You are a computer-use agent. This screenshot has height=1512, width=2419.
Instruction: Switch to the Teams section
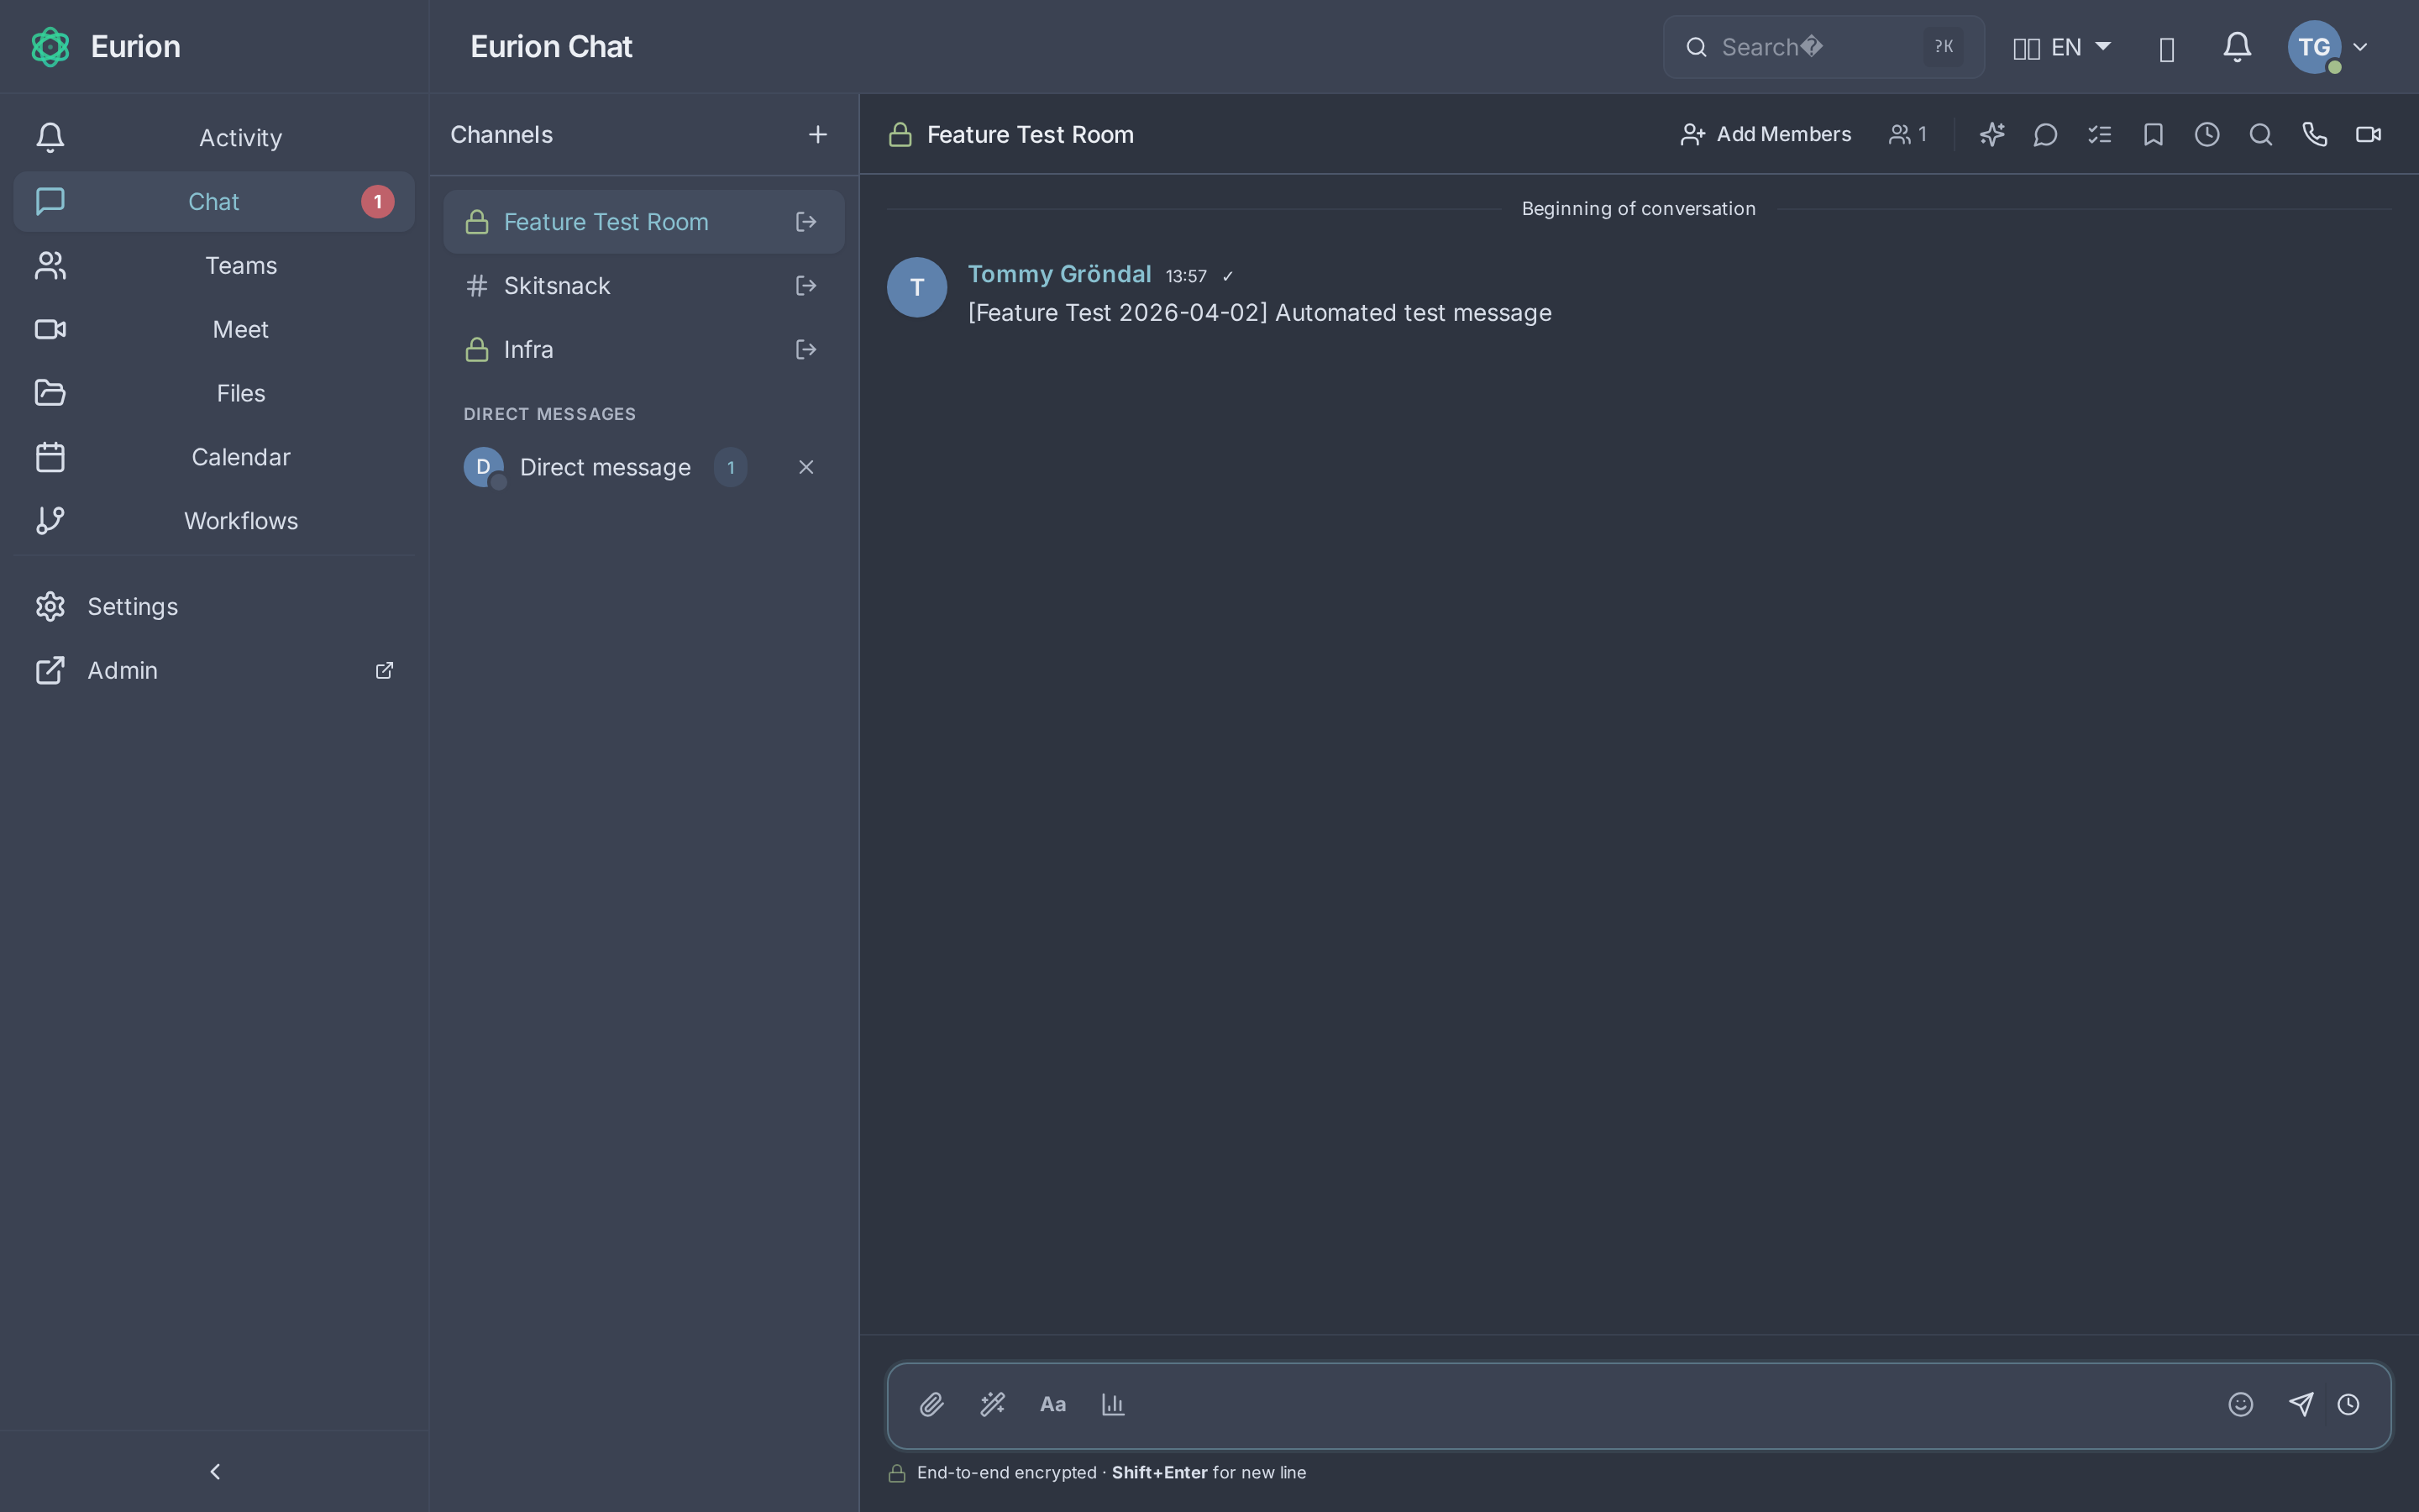click(240, 265)
